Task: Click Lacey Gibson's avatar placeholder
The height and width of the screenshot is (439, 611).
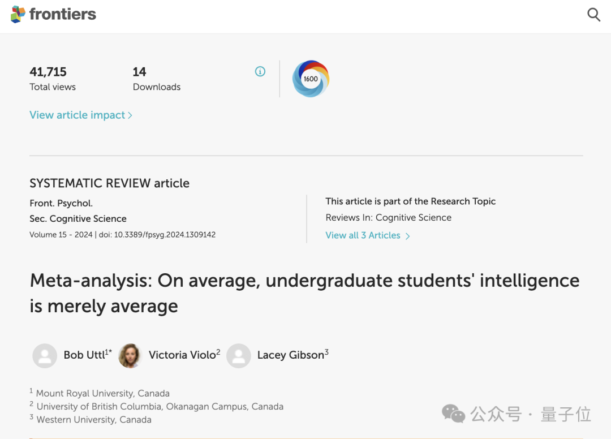Action: (238, 356)
